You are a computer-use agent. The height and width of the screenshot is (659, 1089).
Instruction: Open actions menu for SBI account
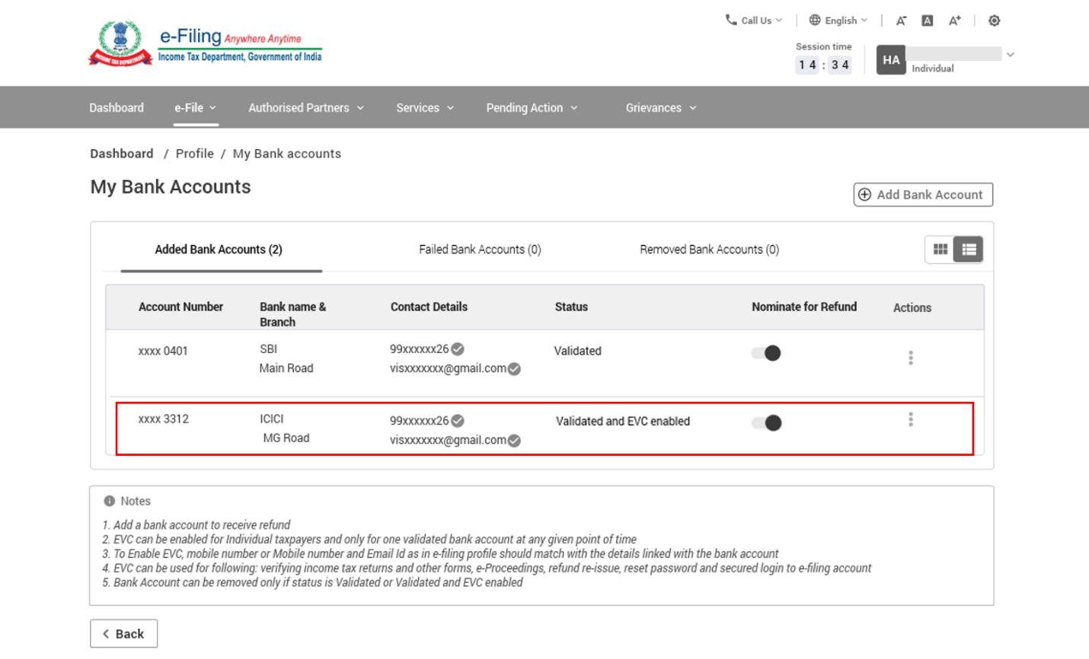coord(911,358)
